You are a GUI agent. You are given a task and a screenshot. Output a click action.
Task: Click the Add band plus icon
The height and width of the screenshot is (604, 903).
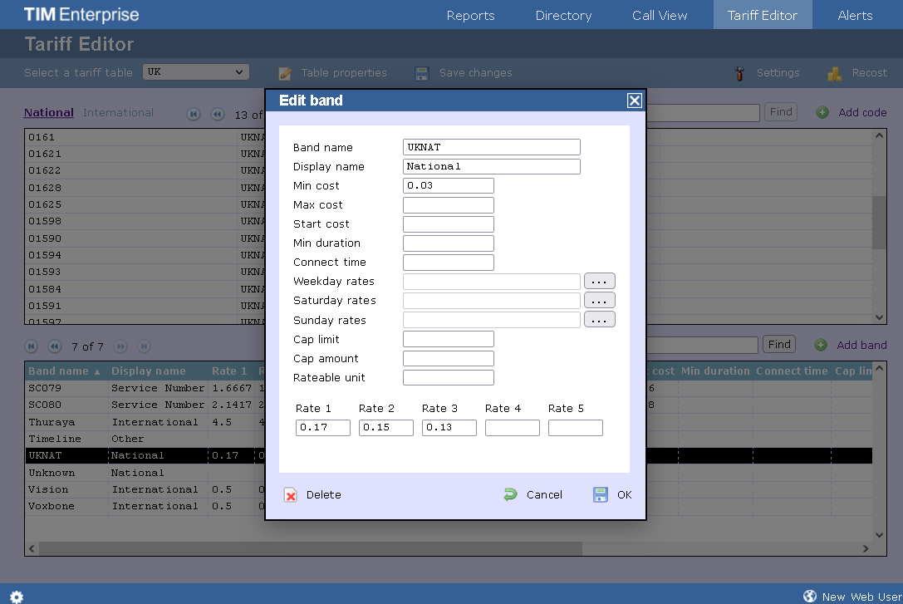(821, 345)
